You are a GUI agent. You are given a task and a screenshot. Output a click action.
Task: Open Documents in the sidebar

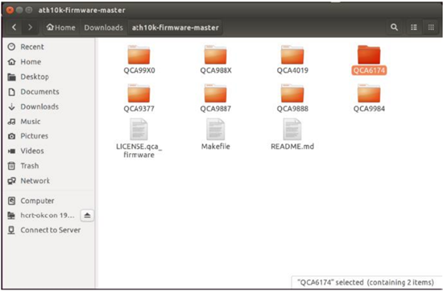pyautogui.click(x=48, y=92)
